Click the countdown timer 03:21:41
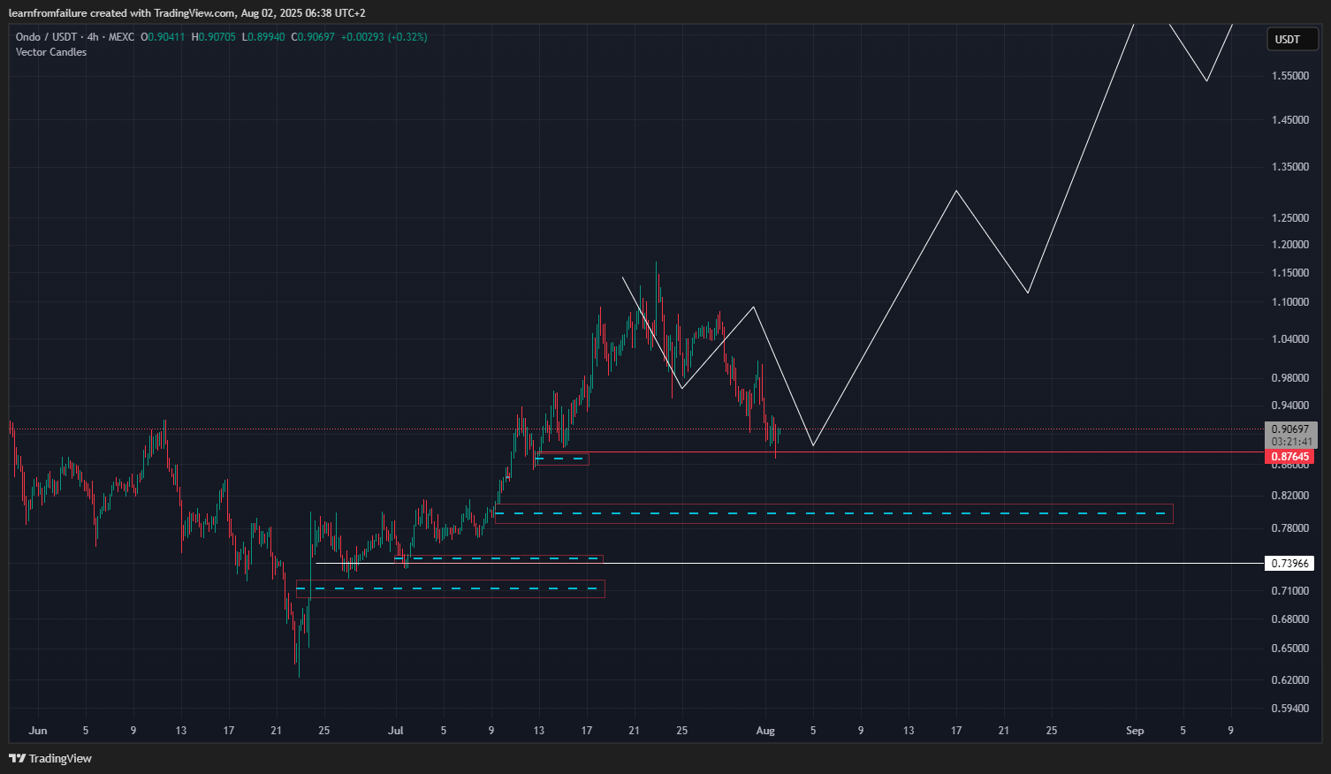 pos(1290,442)
